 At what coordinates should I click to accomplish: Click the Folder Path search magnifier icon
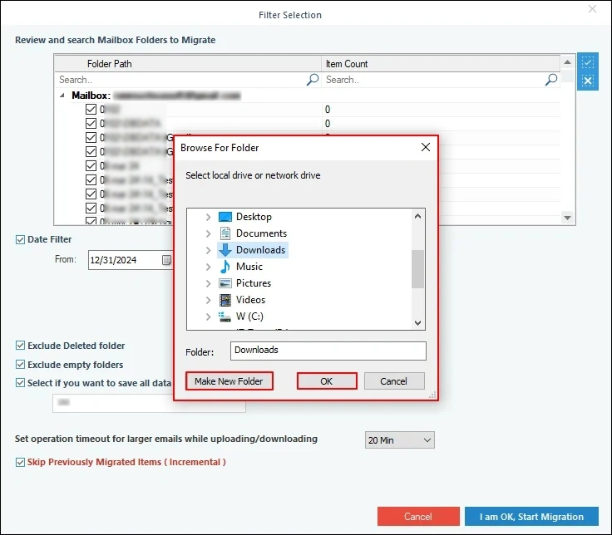(313, 80)
